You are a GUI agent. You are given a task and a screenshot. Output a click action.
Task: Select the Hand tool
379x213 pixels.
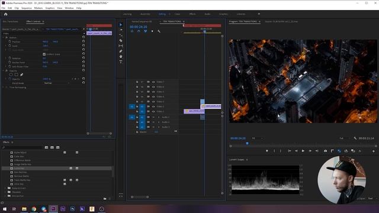tap(121, 57)
